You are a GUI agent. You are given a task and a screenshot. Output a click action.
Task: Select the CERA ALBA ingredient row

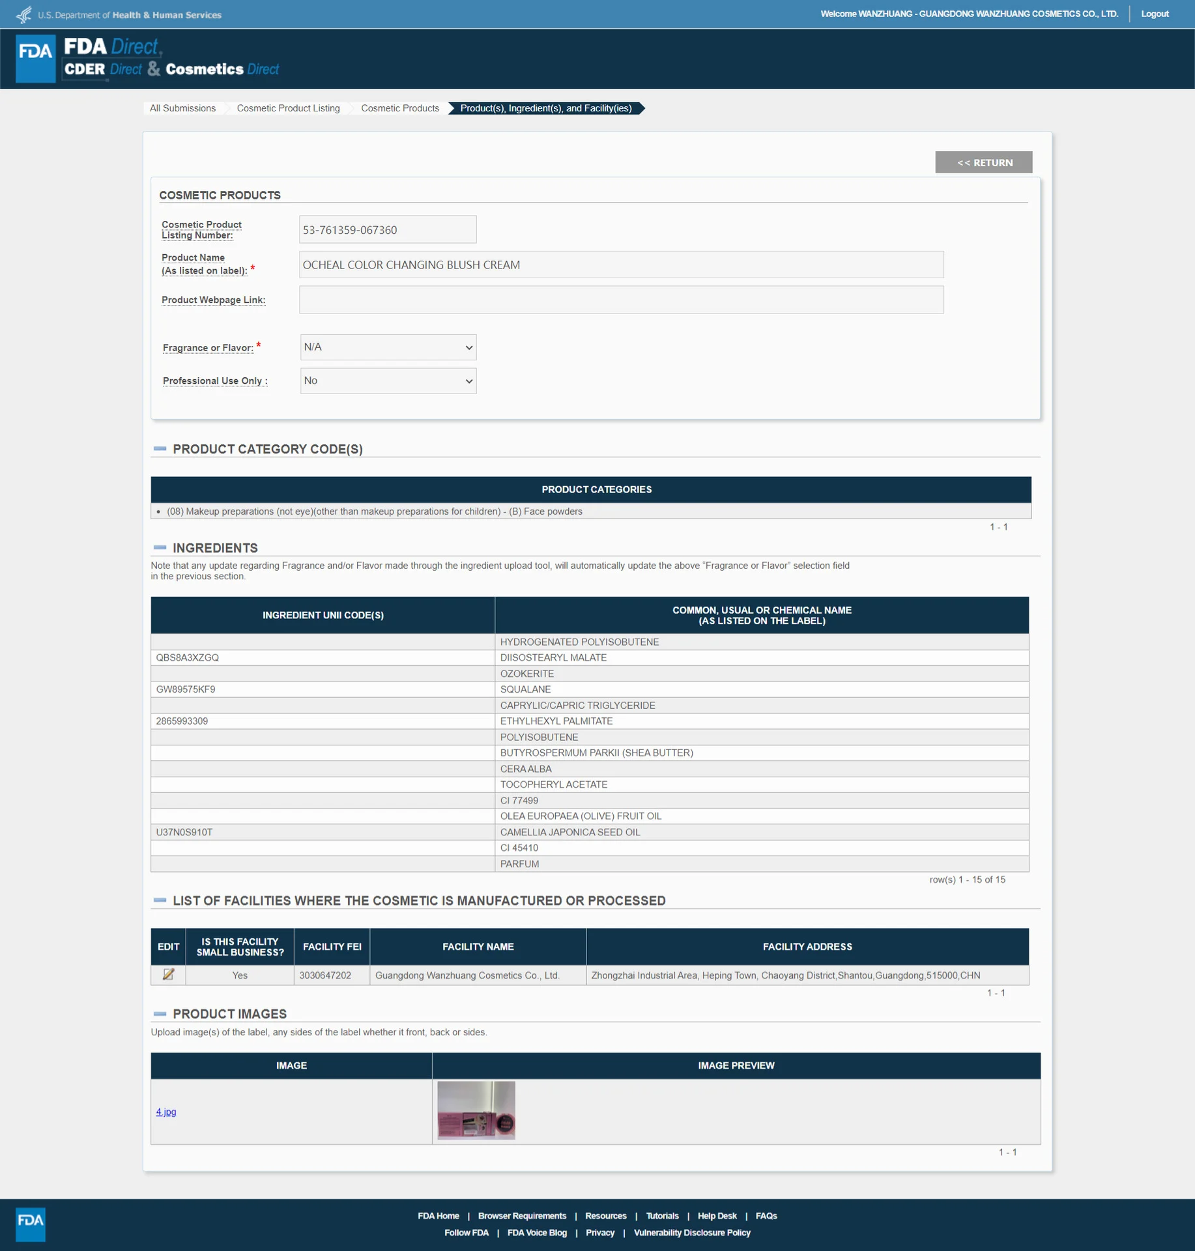(590, 769)
